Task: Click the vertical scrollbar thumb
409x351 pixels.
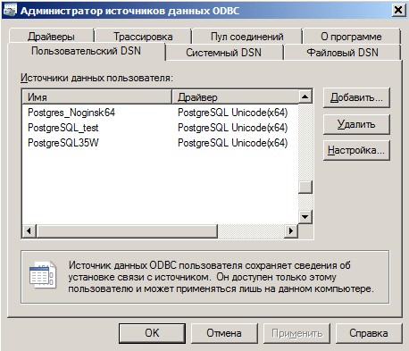Action: [305, 188]
